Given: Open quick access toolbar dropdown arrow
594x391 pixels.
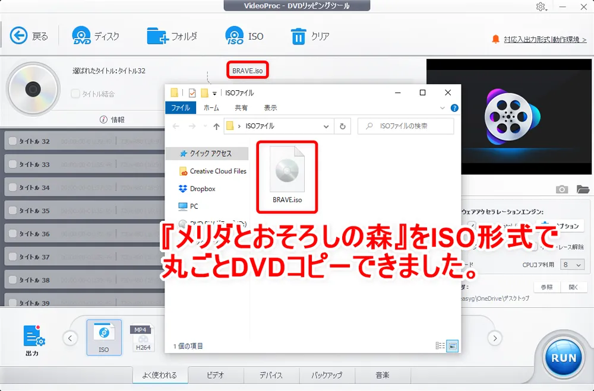Looking at the screenshot, I should [214, 93].
